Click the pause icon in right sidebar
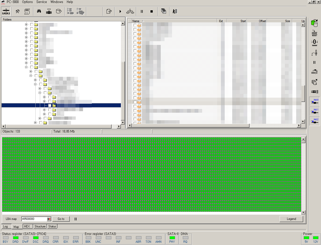The image size is (321, 245). (x=314, y=63)
